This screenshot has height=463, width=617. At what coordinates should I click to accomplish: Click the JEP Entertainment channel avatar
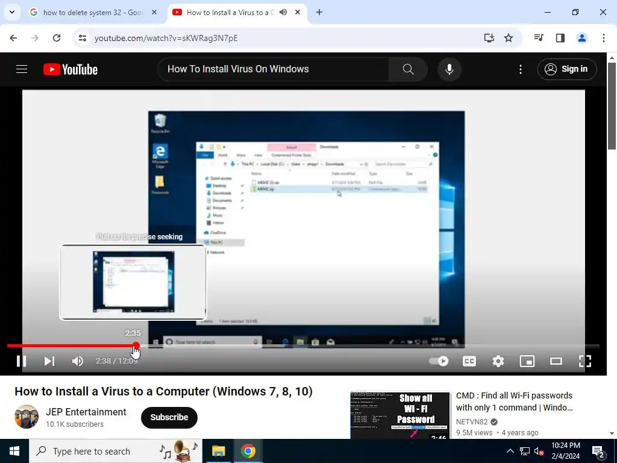point(27,417)
